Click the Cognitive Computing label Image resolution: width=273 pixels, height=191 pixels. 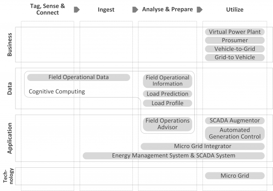(x=57, y=91)
